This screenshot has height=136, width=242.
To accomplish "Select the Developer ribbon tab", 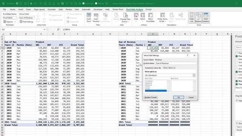I will click(98, 9).
